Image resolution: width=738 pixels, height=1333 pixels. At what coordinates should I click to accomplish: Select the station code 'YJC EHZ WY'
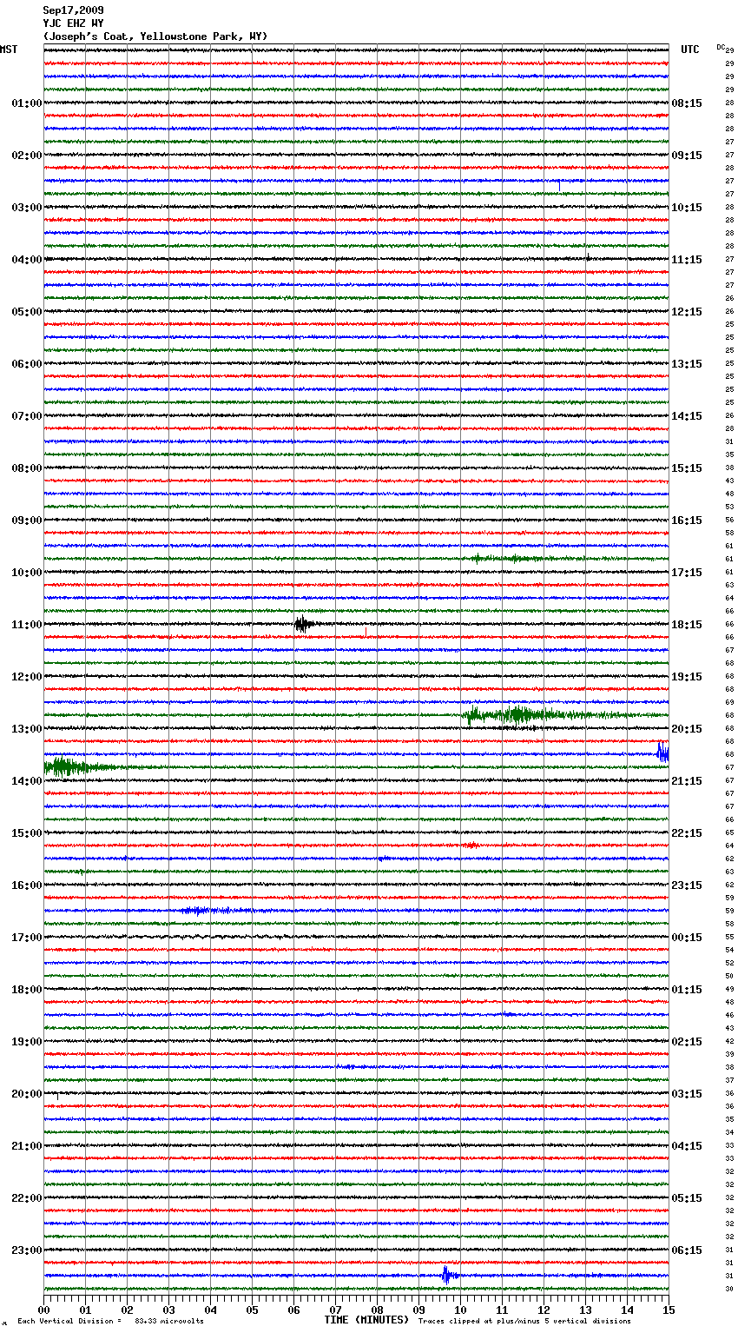(73, 23)
